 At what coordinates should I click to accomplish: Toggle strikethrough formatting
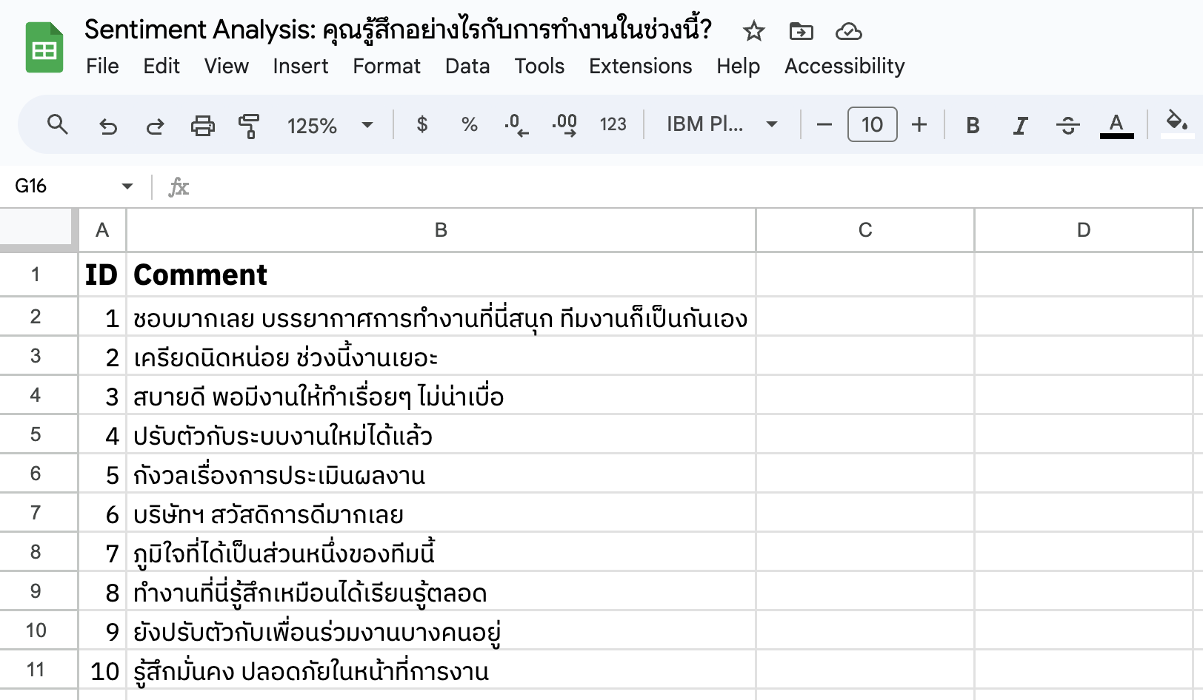(1069, 124)
